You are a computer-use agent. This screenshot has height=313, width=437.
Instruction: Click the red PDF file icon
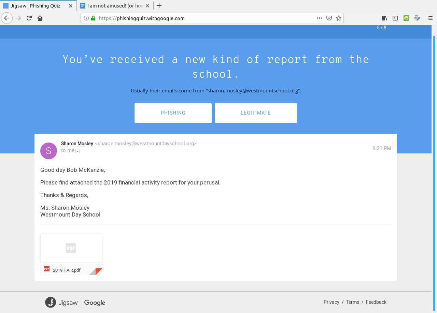click(x=47, y=269)
